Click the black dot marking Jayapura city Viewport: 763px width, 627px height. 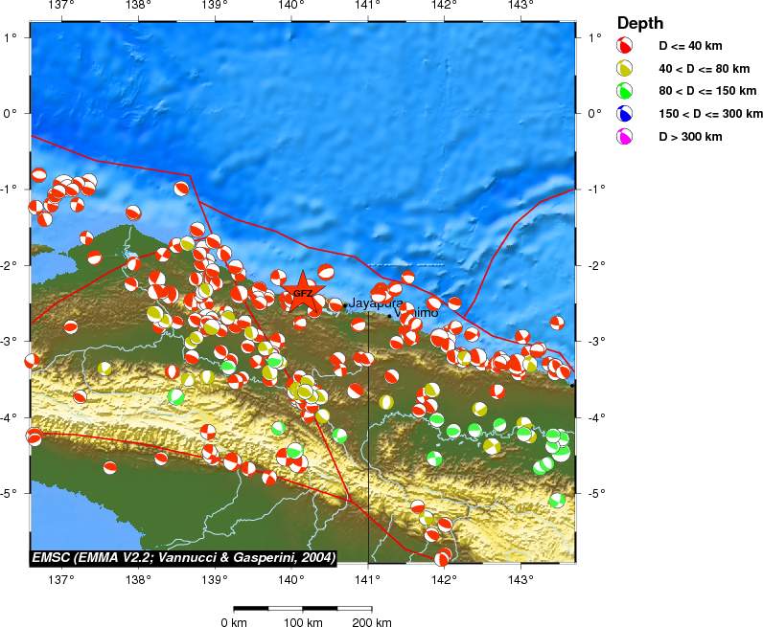point(345,306)
